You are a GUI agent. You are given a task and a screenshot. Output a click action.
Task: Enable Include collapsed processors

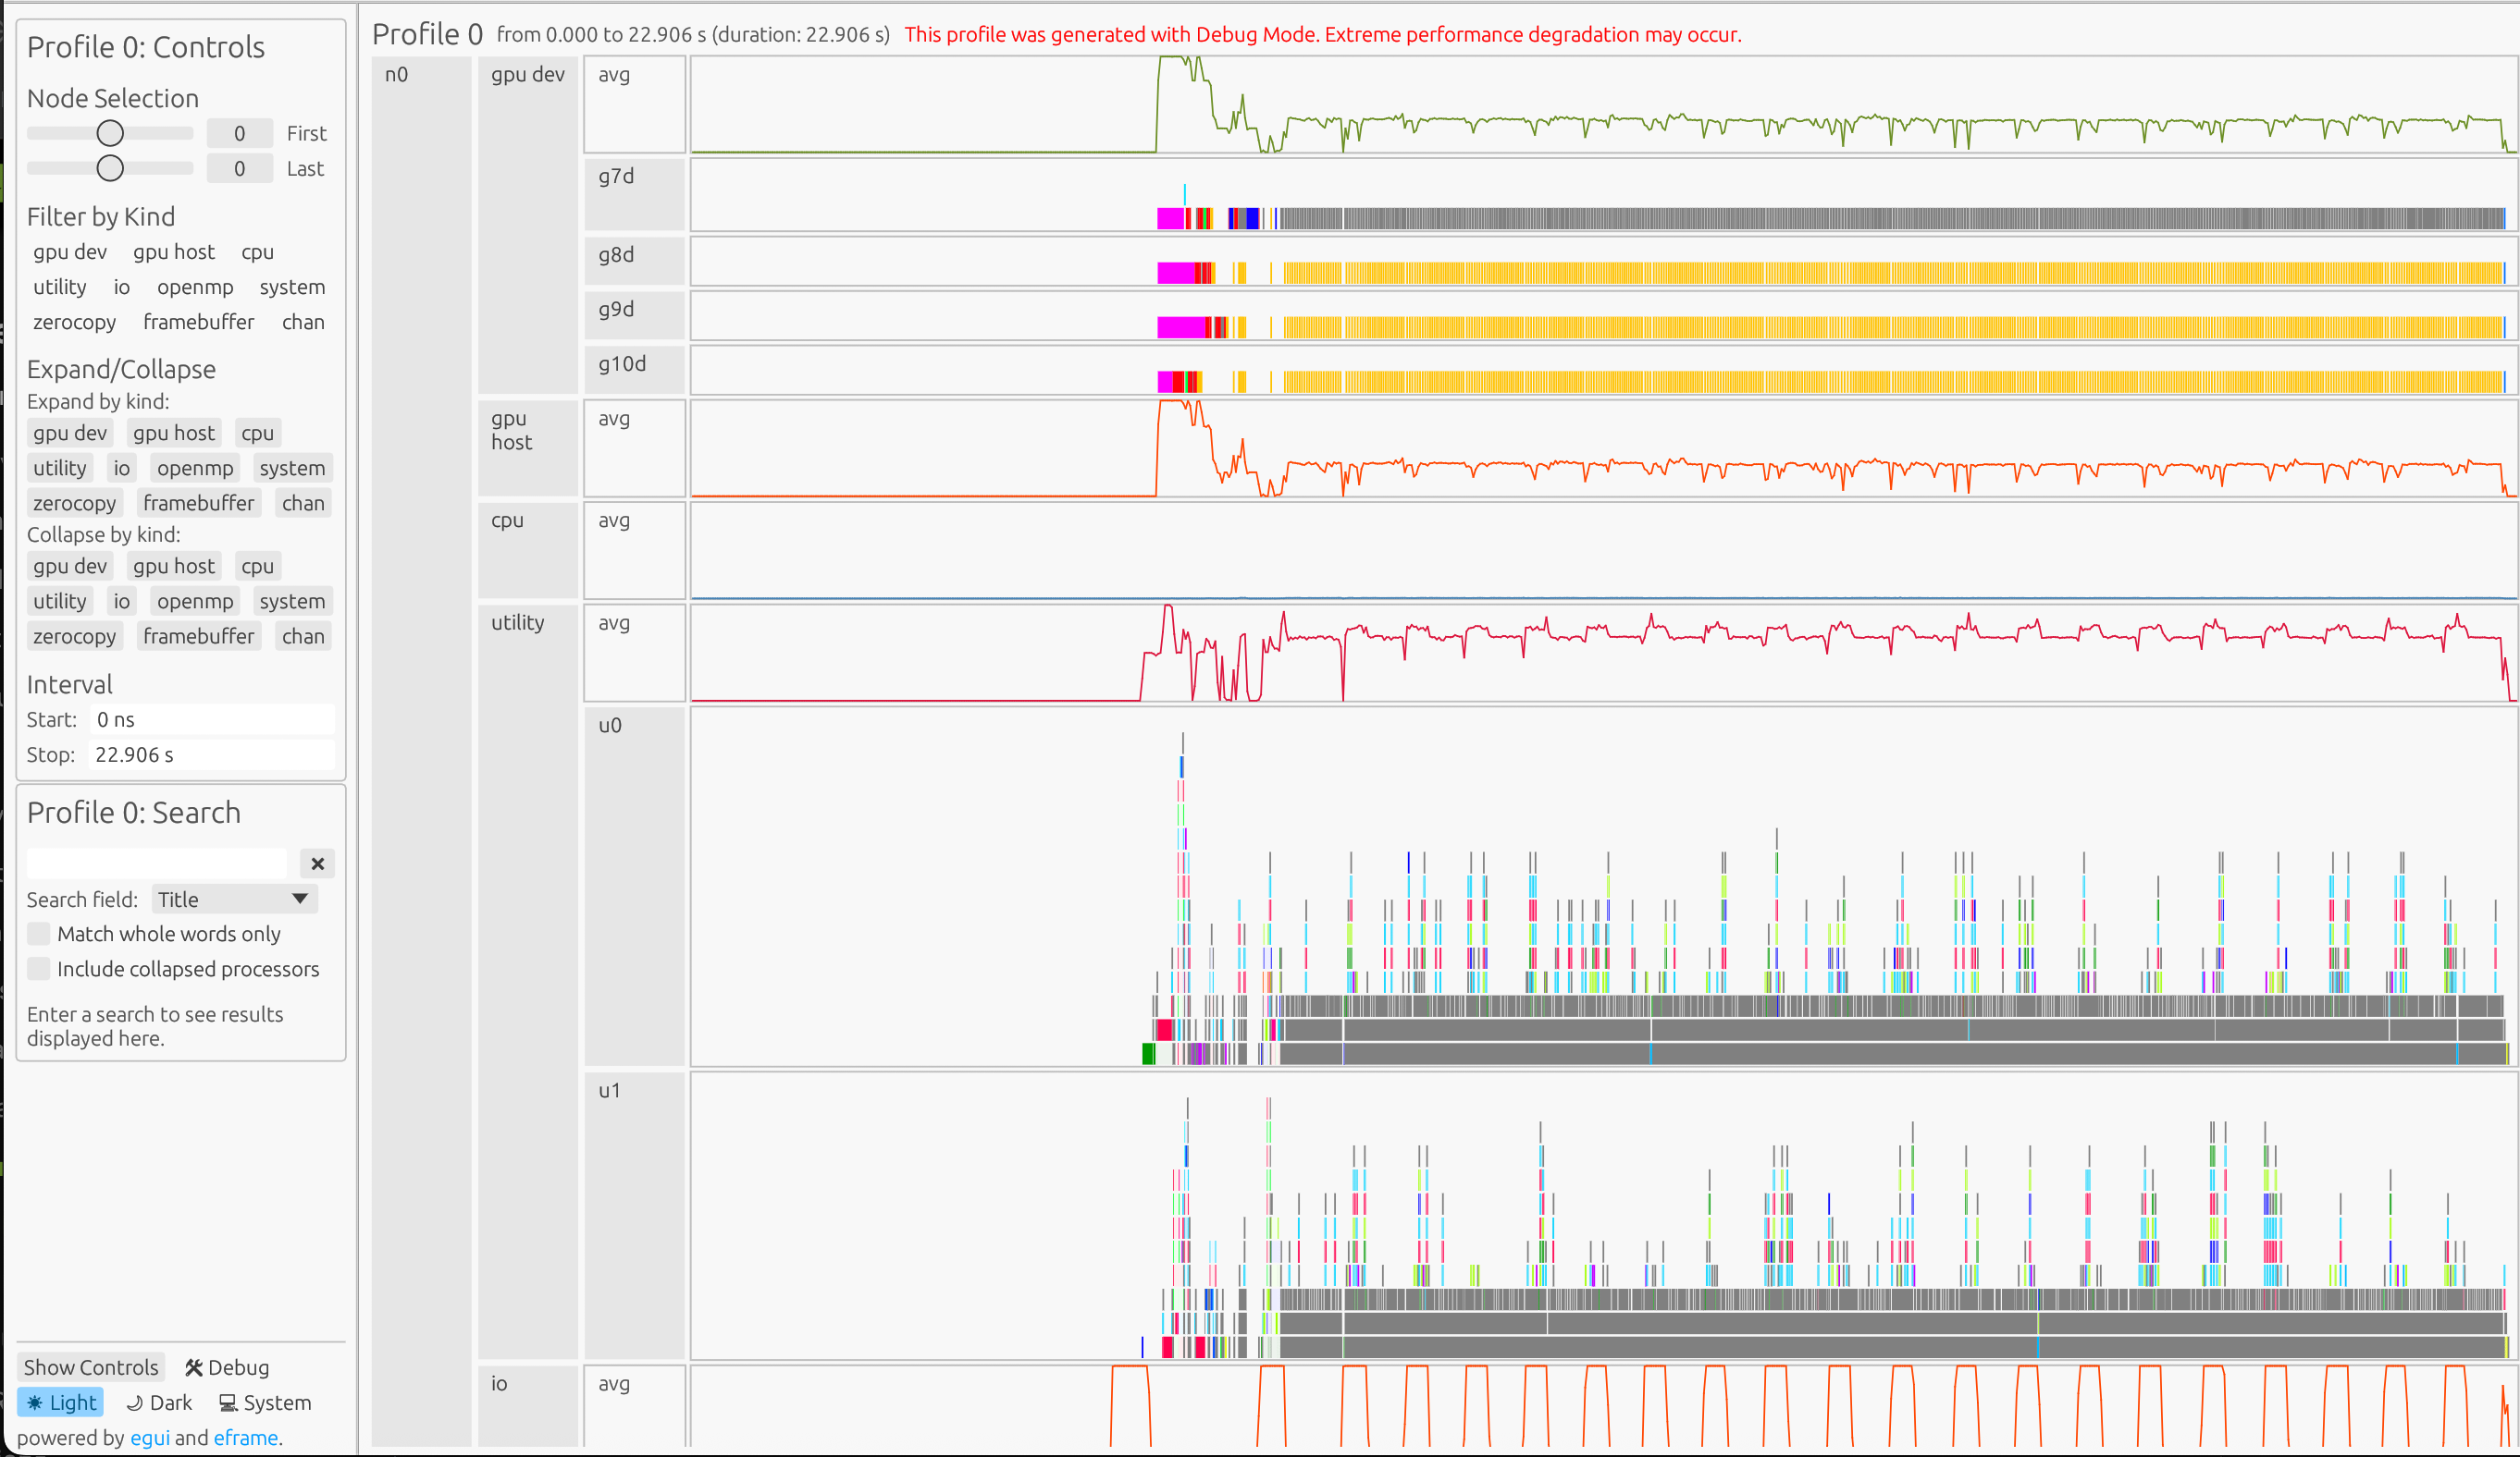(x=39, y=968)
